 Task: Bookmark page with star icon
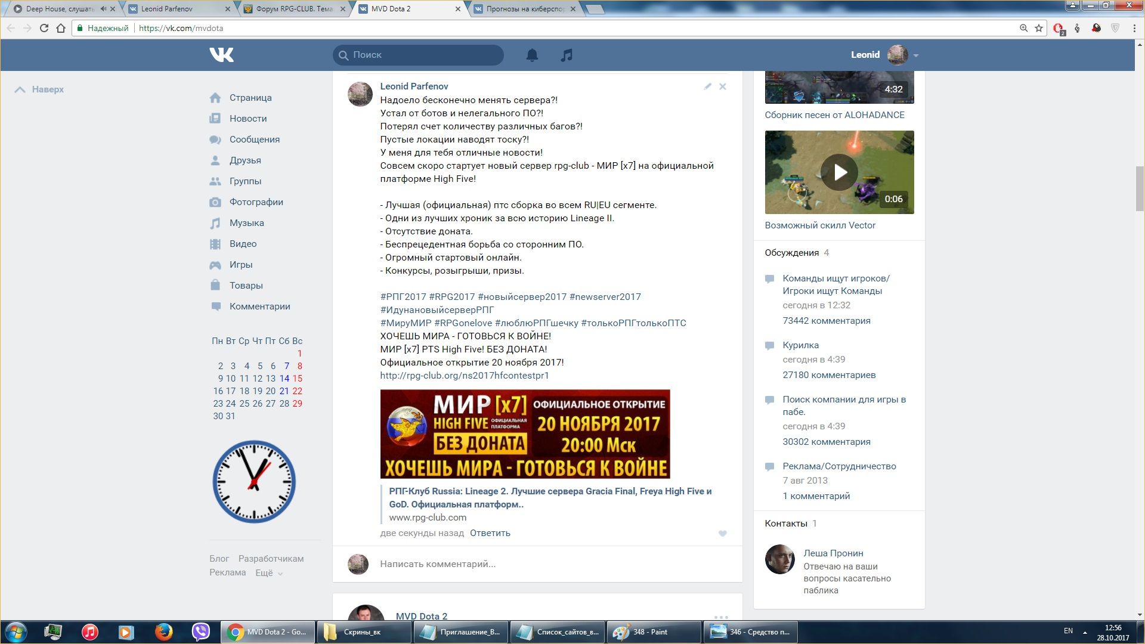pyautogui.click(x=1039, y=28)
